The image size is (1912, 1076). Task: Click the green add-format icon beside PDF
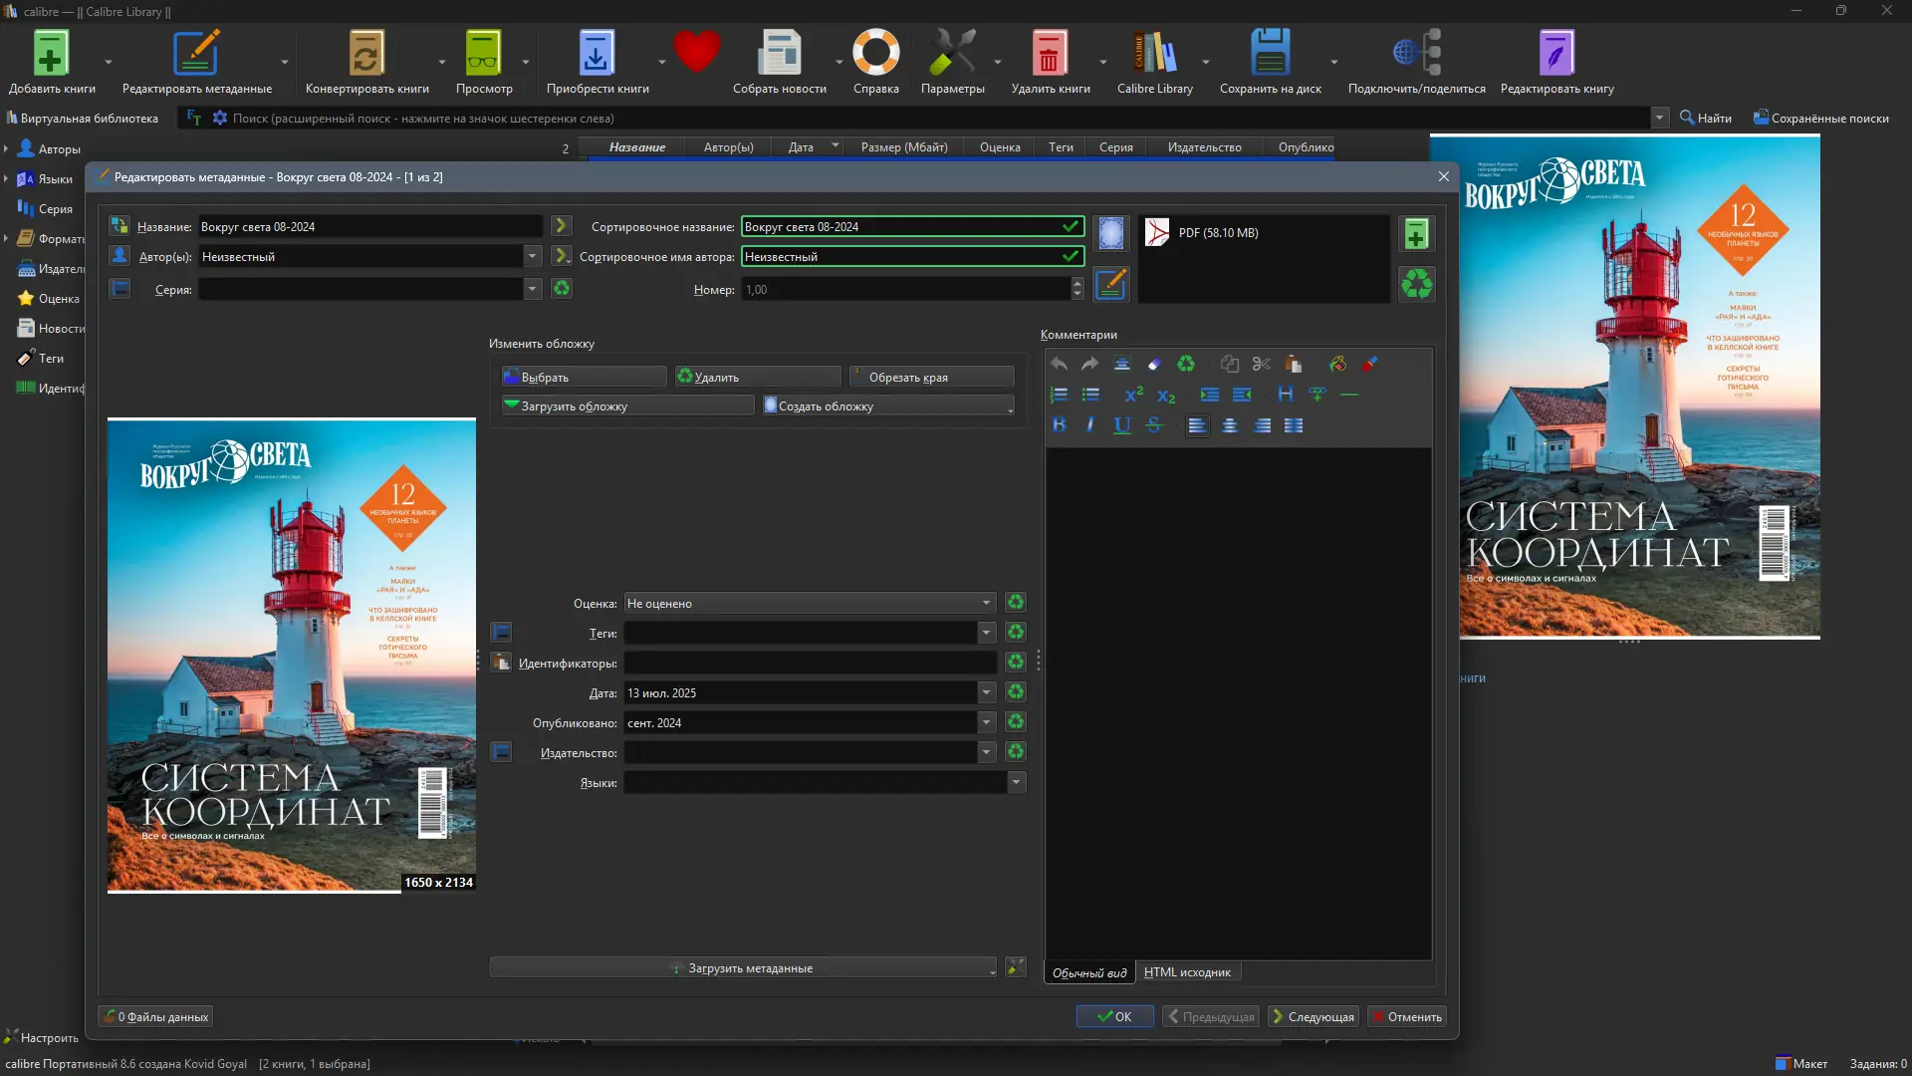(x=1416, y=234)
